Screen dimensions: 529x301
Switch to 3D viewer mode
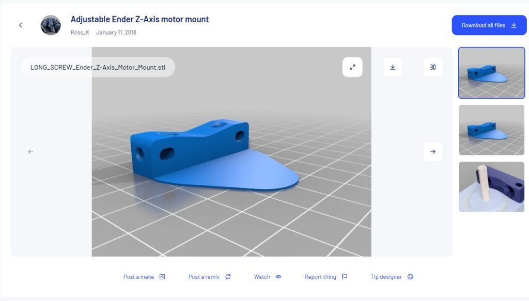click(x=433, y=67)
